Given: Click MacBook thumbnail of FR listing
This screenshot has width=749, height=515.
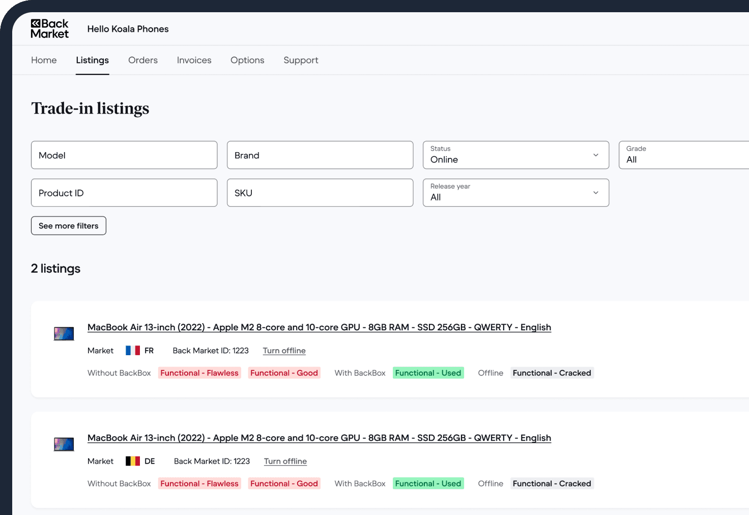Looking at the screenshot, I should [x=64, y=333].
